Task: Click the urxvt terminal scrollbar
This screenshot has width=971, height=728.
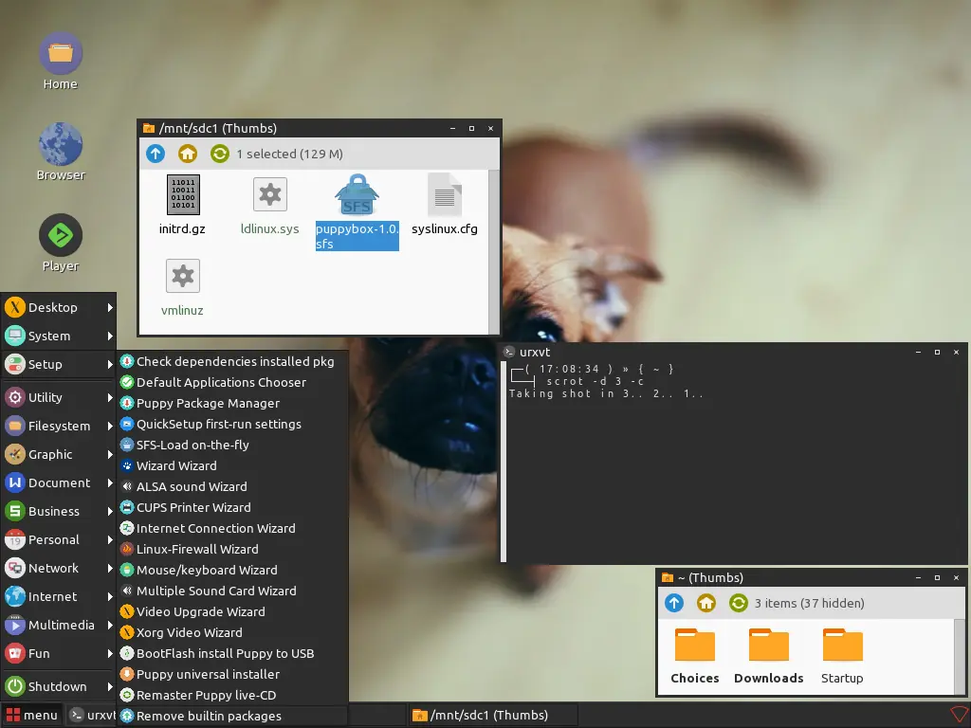Action: click(x=504, y=461)
